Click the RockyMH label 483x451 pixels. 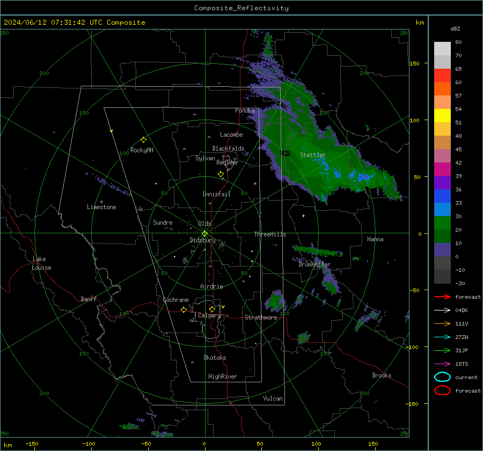(x=142, y=150)
